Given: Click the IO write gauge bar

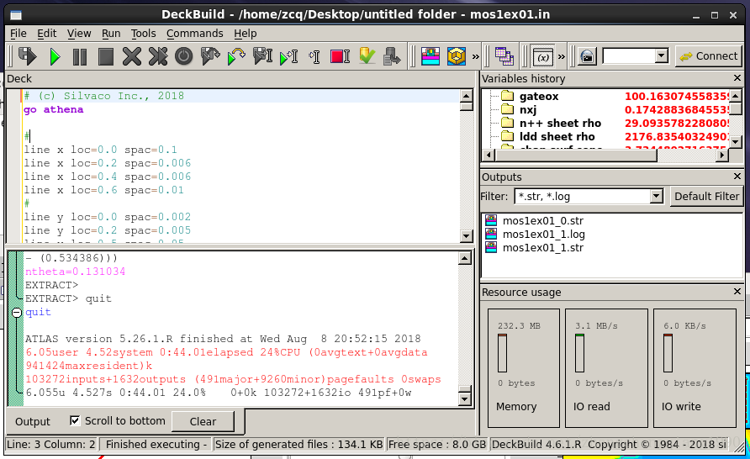Looking at the screenshot, I should coord(668,353).
